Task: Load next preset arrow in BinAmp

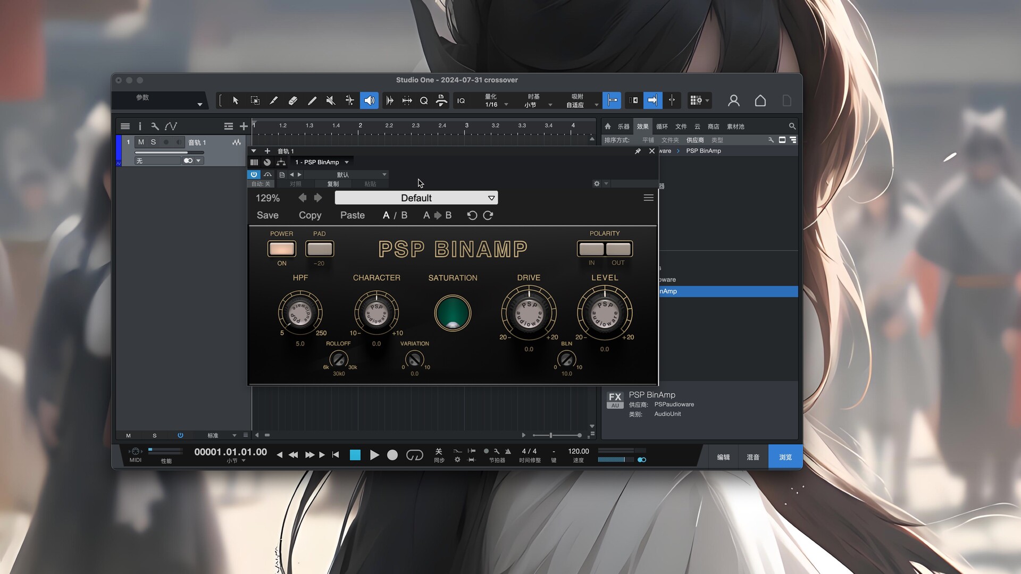Action: click(318, 198)
